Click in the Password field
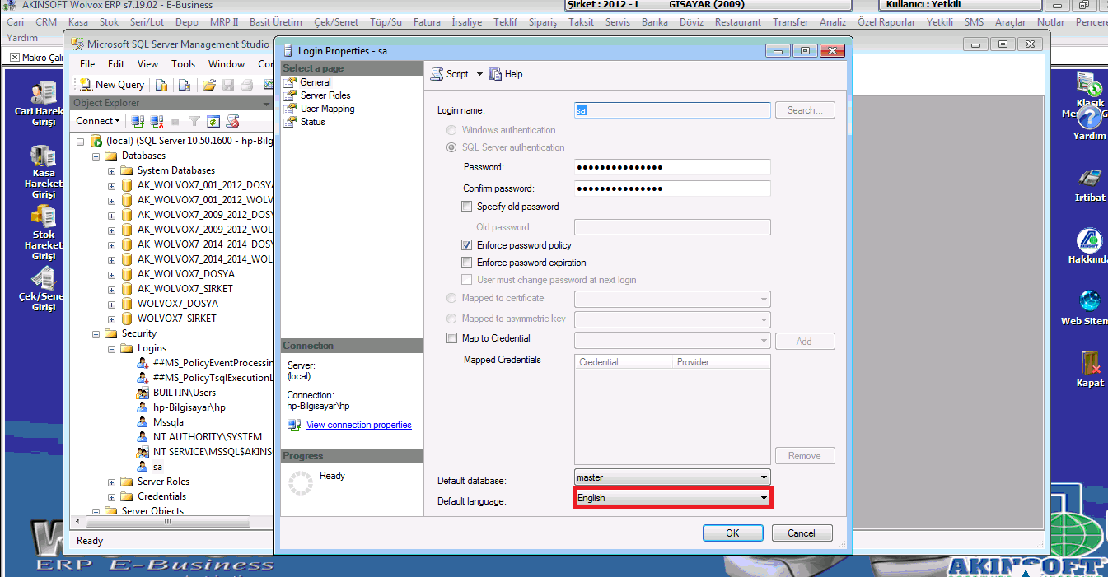 click(x=672, y=168)
